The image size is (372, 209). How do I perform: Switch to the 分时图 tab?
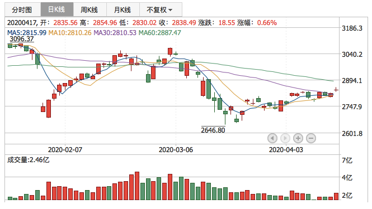(22, 9)
